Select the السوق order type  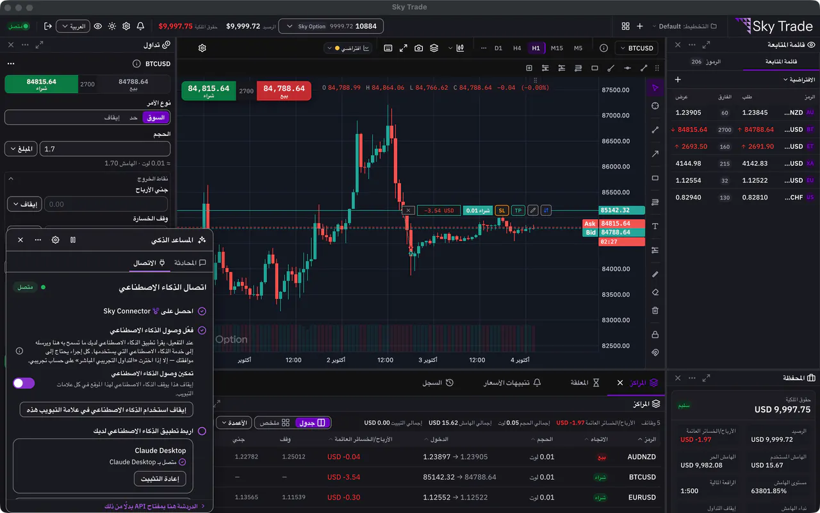[154, 117]
